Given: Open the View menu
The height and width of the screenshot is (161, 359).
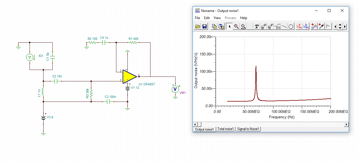Looking at the screenshot, I should [217, 18].
